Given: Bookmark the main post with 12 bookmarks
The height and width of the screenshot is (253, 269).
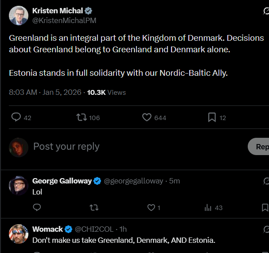Looking at the screenshot, I should [212, 117].
